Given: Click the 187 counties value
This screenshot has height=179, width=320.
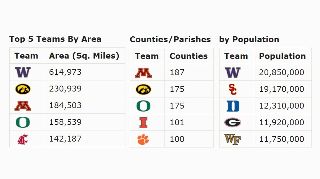Looking at the screenshot, I should pos(177,73).
